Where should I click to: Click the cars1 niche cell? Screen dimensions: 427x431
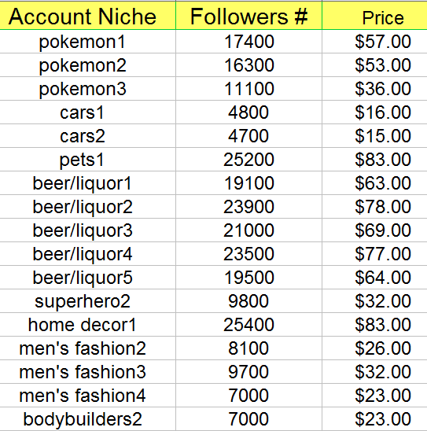pyautogui.click(x=87, y=112)
